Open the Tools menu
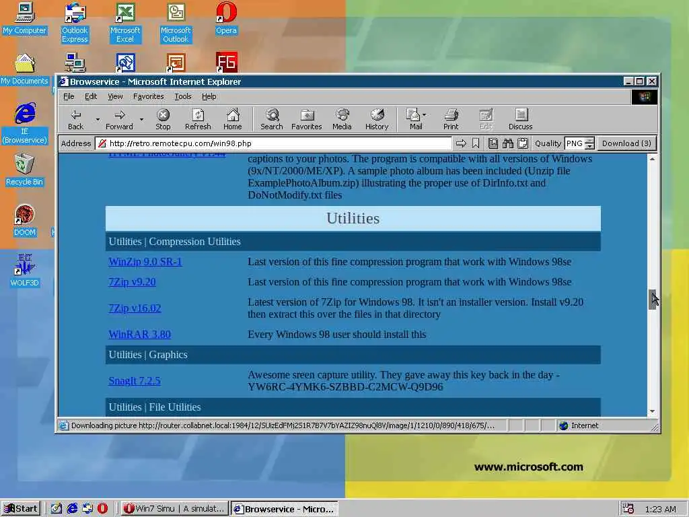Viewport: 689px width, 517px height. pyautogui.click(x=183, y=96)
